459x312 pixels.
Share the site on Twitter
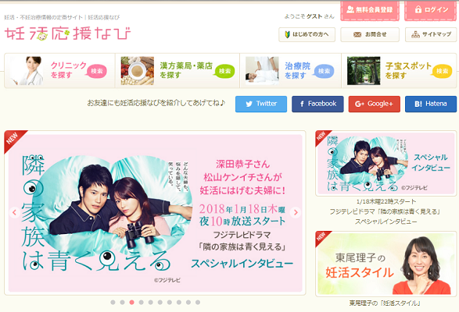click(x=261, y=104)
